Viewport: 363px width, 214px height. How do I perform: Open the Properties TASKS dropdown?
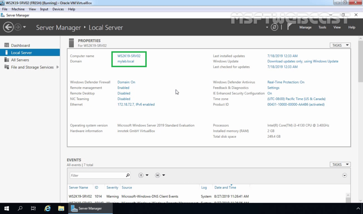click(340, 45)
